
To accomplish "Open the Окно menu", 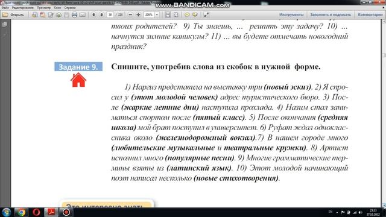I will 57,8.
